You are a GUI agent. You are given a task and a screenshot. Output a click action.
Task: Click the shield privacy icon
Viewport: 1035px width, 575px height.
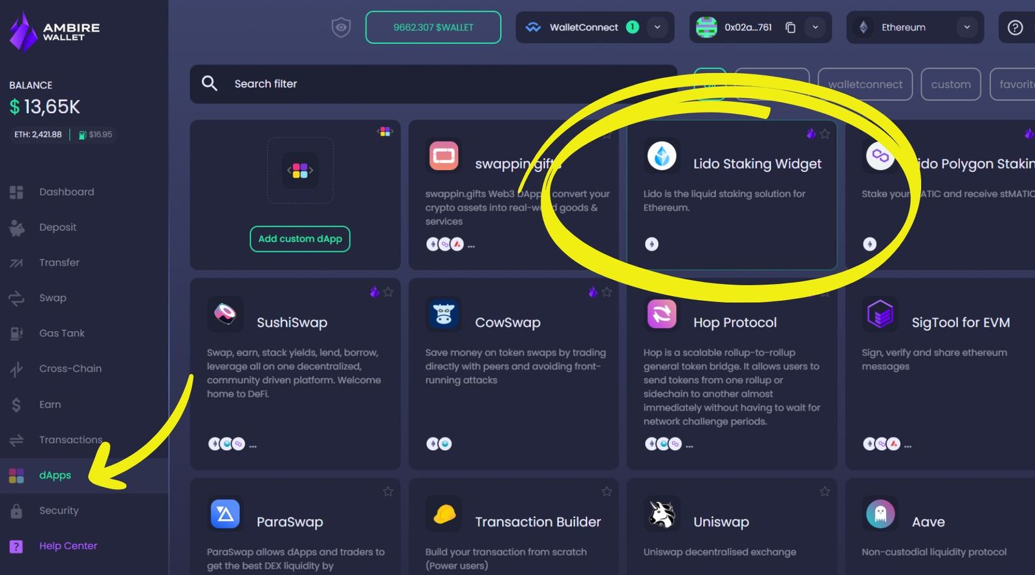(x=341, y=27)
